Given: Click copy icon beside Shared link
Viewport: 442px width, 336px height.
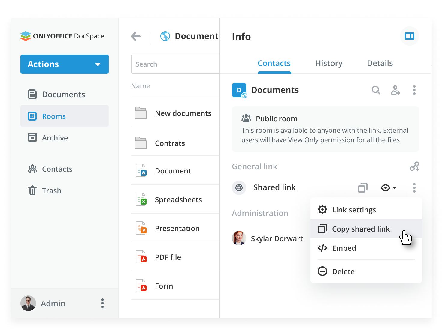Looking at the screenshot, I should click(x=363, y=188).
